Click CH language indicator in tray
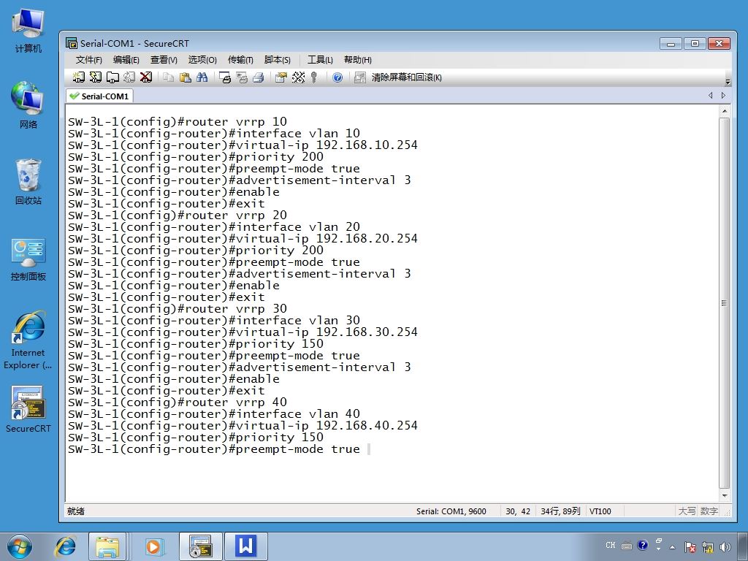The image size is (748, 561). coord(611,545)
